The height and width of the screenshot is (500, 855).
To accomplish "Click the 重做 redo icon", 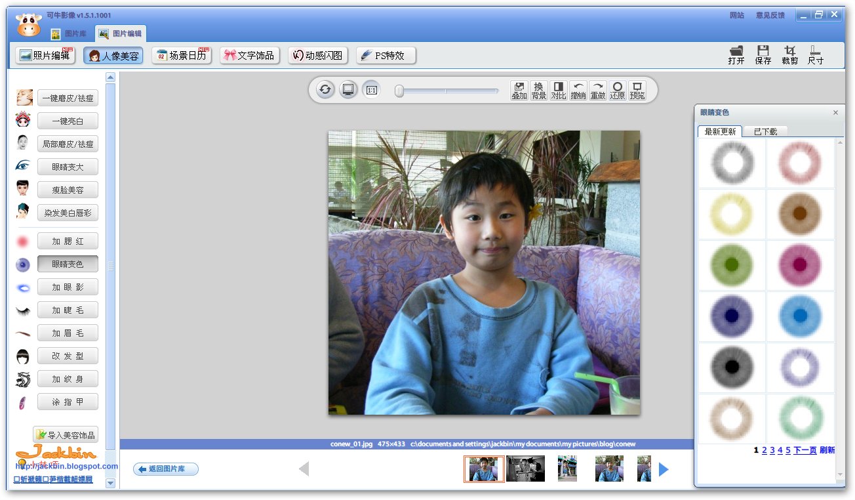I will click(x=598, y=91).
